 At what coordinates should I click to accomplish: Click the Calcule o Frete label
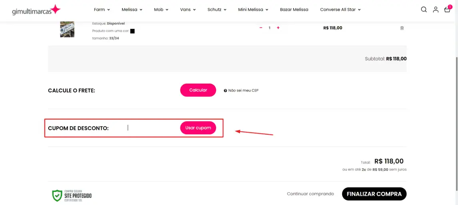72,90
